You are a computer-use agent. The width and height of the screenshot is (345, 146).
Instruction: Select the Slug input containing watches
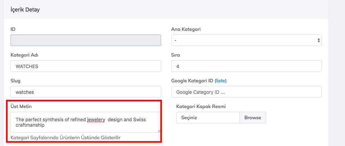tap(86, 92)
